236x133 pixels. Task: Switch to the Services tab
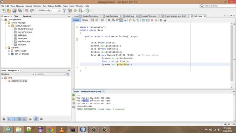(x=27, y=16)
